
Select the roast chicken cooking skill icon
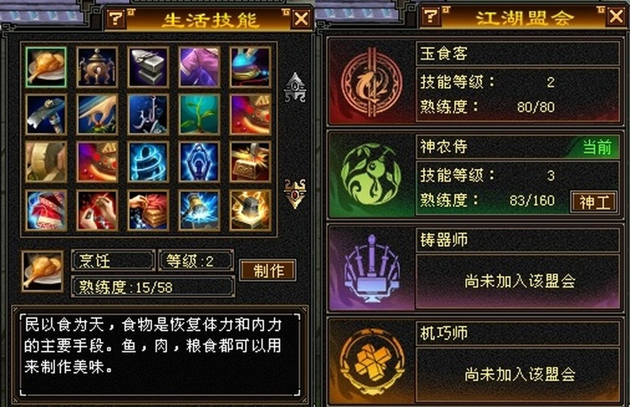[x=46, y=67]
